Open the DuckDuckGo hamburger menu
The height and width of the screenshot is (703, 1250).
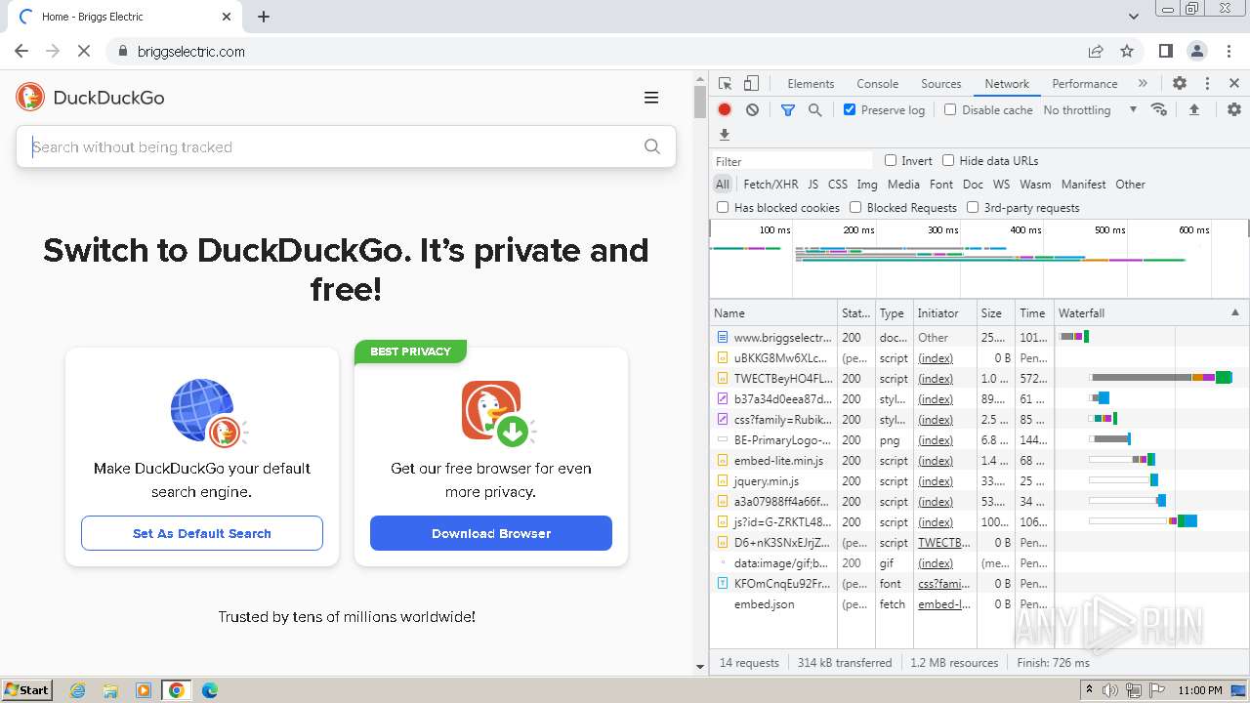point(651,98)
